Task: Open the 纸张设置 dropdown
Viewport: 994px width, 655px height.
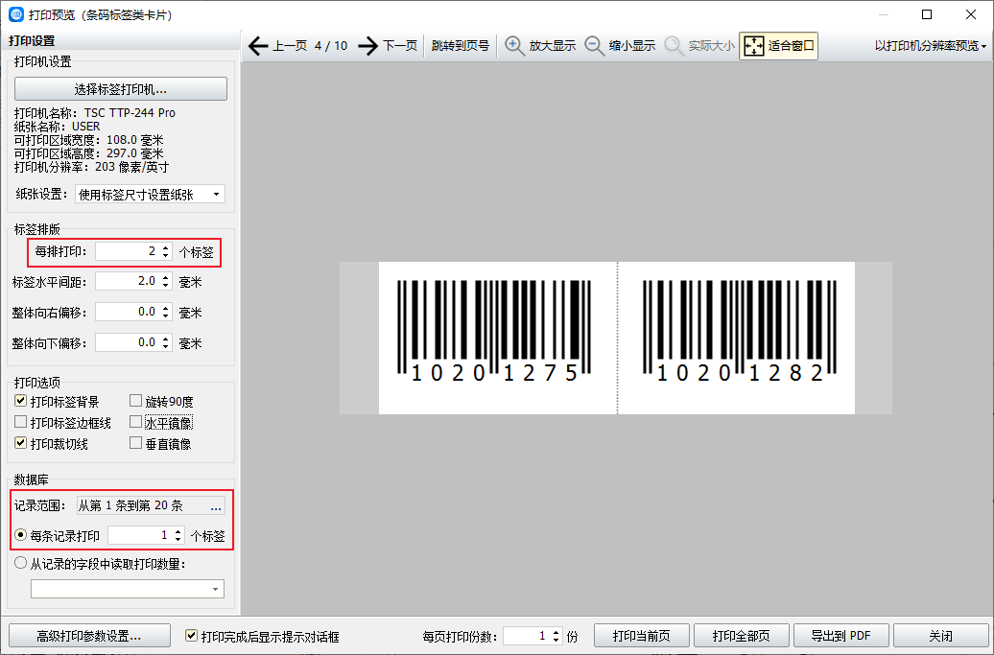Action: click(150, 195)
